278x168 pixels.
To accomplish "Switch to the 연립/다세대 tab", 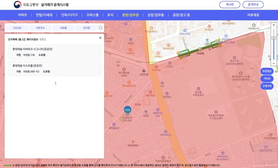I will [x=44, y=15].
